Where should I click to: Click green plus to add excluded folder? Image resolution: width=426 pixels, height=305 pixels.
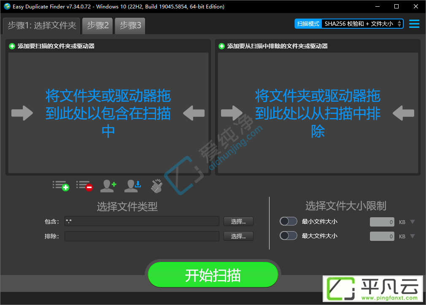(x=221, y=46)
